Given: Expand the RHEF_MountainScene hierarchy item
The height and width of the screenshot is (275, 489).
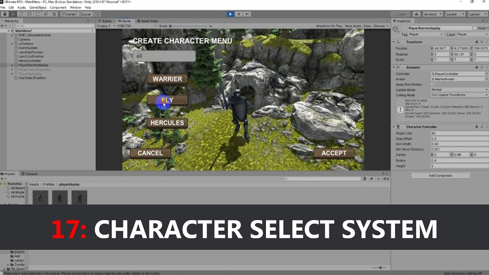Looking at the screenshot, I should click(12, 35).
